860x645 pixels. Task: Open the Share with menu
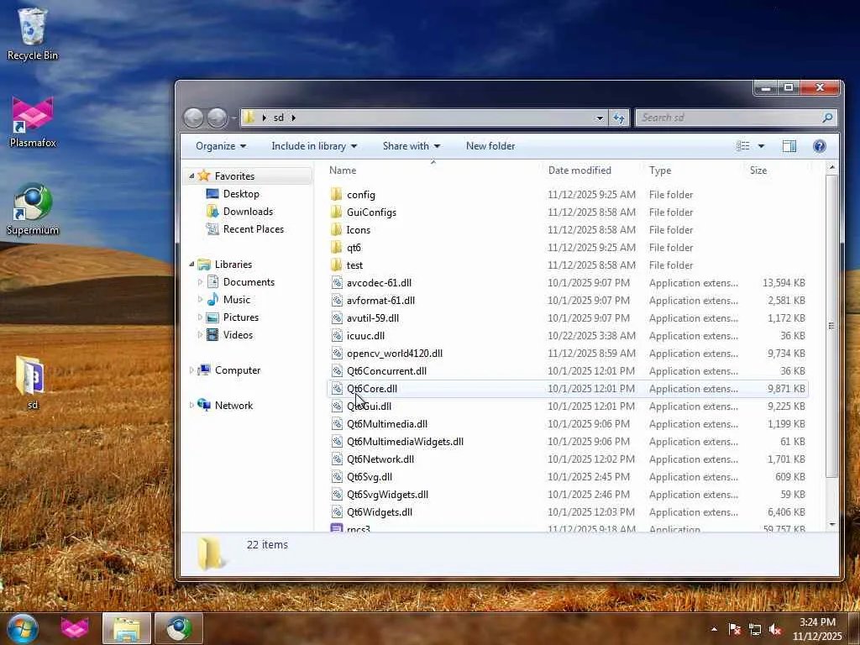coord(412,146)
